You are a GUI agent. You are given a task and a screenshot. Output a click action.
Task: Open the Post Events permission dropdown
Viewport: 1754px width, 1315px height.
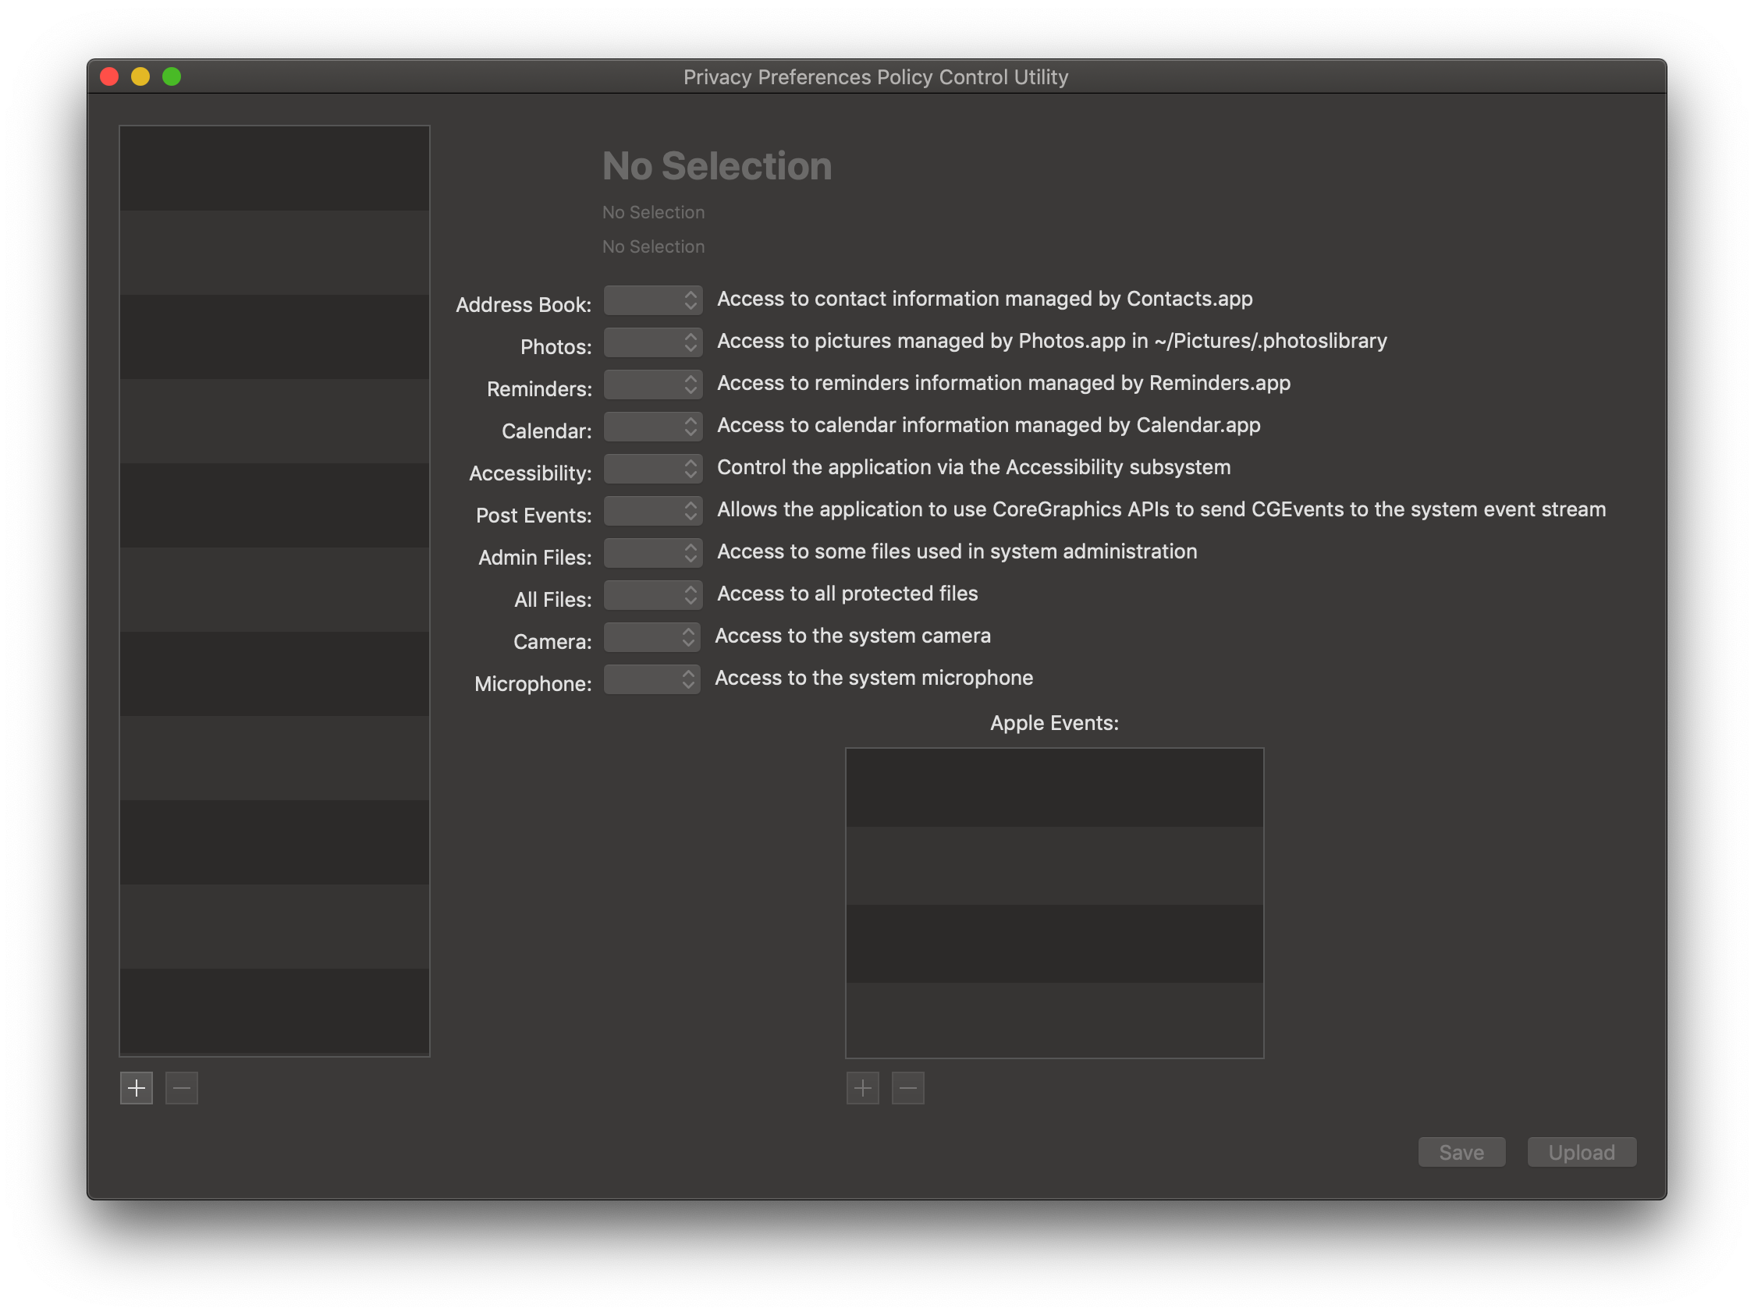(x=652, y=509)
